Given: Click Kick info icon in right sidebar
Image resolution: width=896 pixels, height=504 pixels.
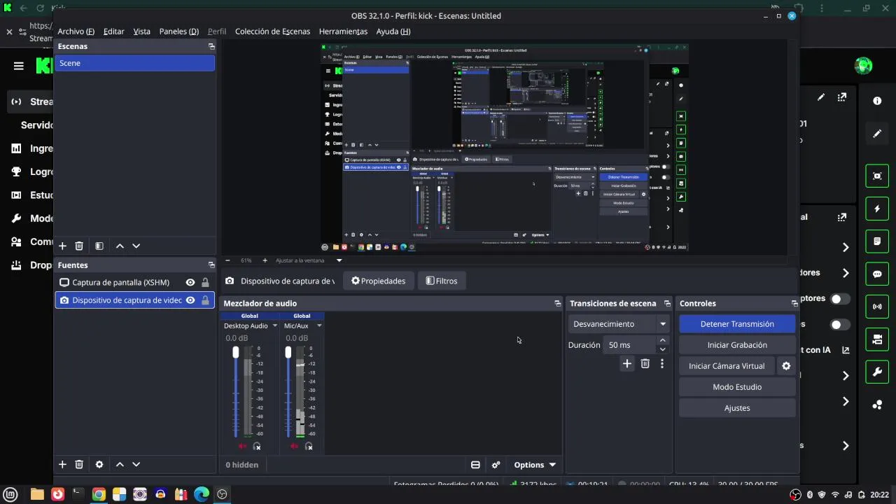Looking at the screenshot, I should coord(877,101).
